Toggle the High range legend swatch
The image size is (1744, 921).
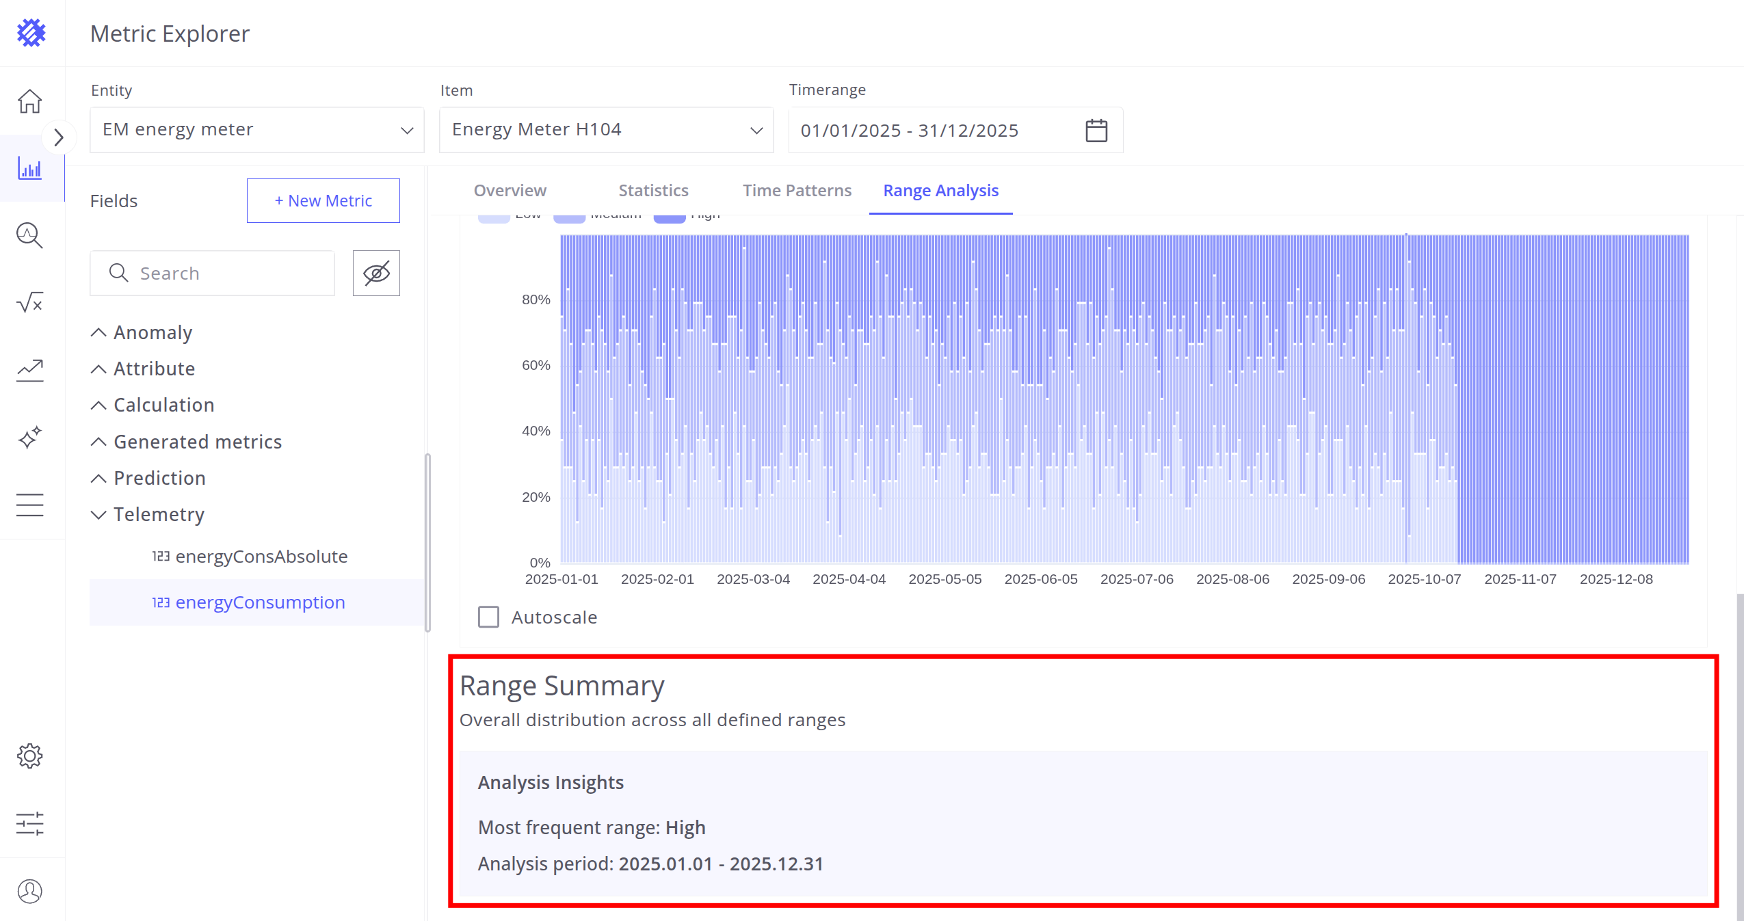[x=670, y=219]
